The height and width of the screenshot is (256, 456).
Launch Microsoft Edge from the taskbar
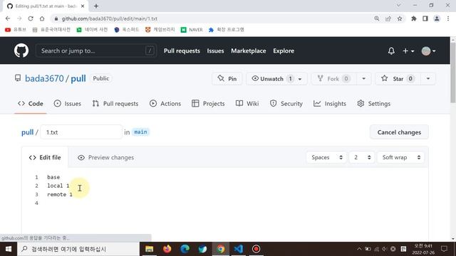185,249
